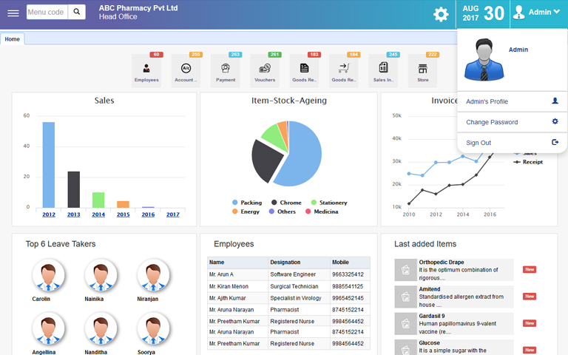Viewport: 568px width, 355px height.
Task: Click Nainika's avatar
Action: pyautogui.click(x=101, y=275)
